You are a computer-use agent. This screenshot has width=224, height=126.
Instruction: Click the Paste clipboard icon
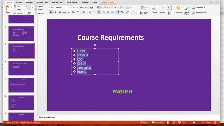click(7, 8)
